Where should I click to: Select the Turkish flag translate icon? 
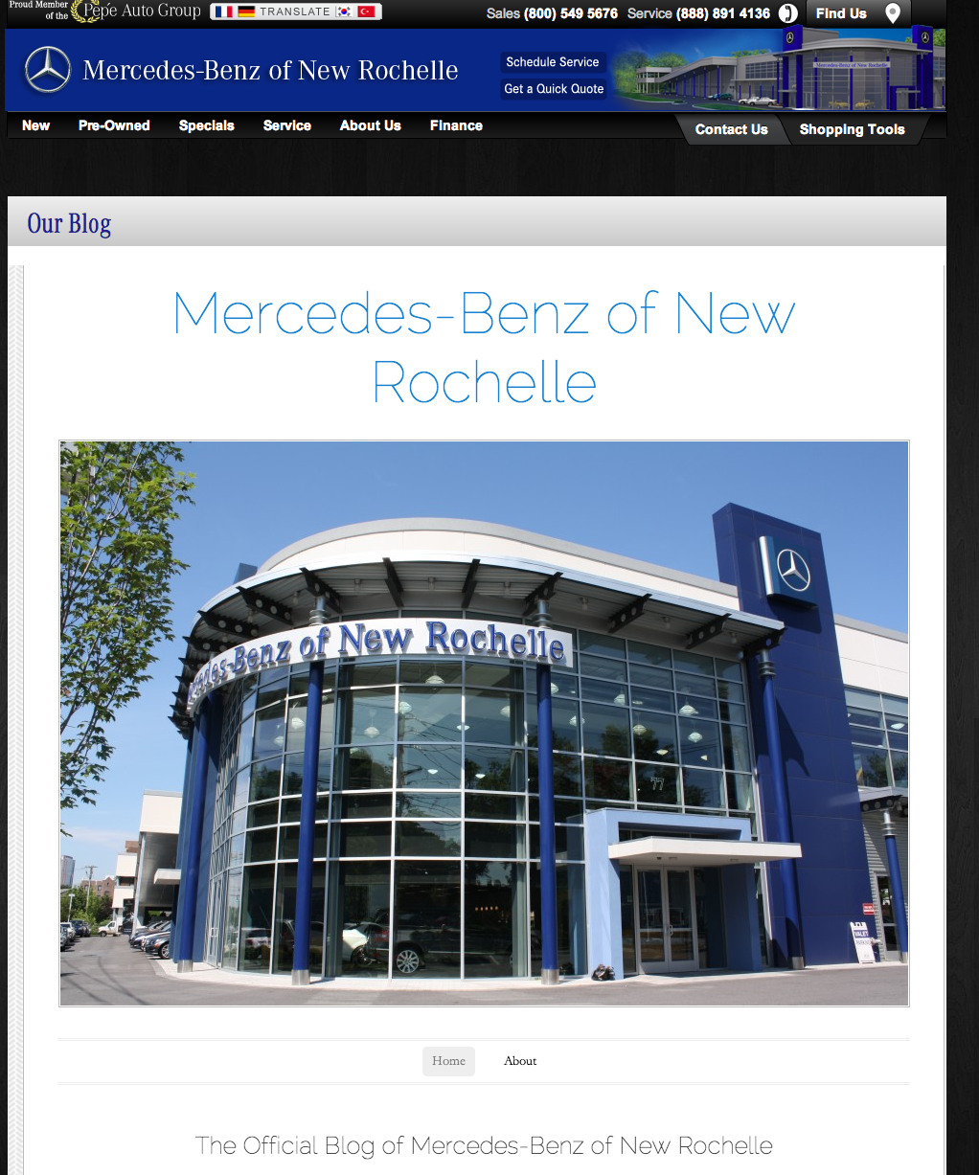point(366,11)
